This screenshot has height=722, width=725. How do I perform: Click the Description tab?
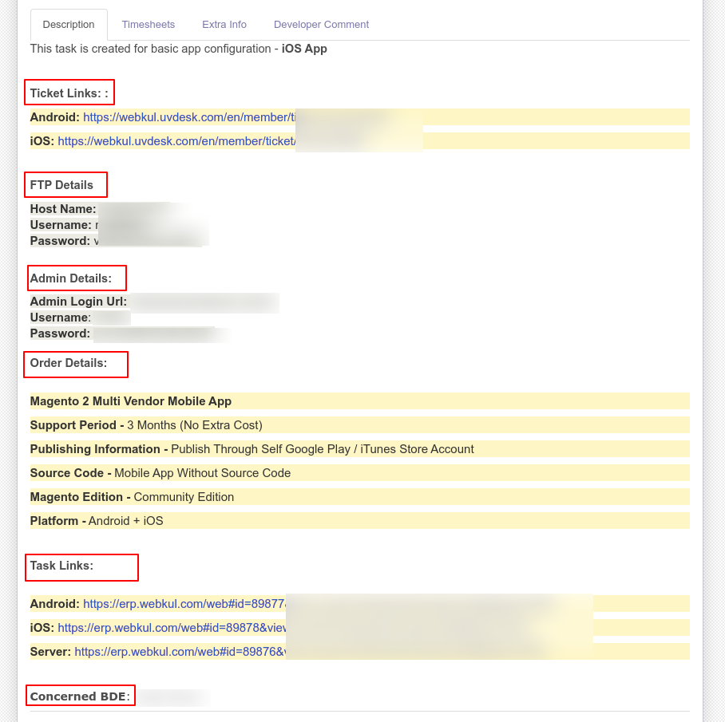click(x=69, y=25)
